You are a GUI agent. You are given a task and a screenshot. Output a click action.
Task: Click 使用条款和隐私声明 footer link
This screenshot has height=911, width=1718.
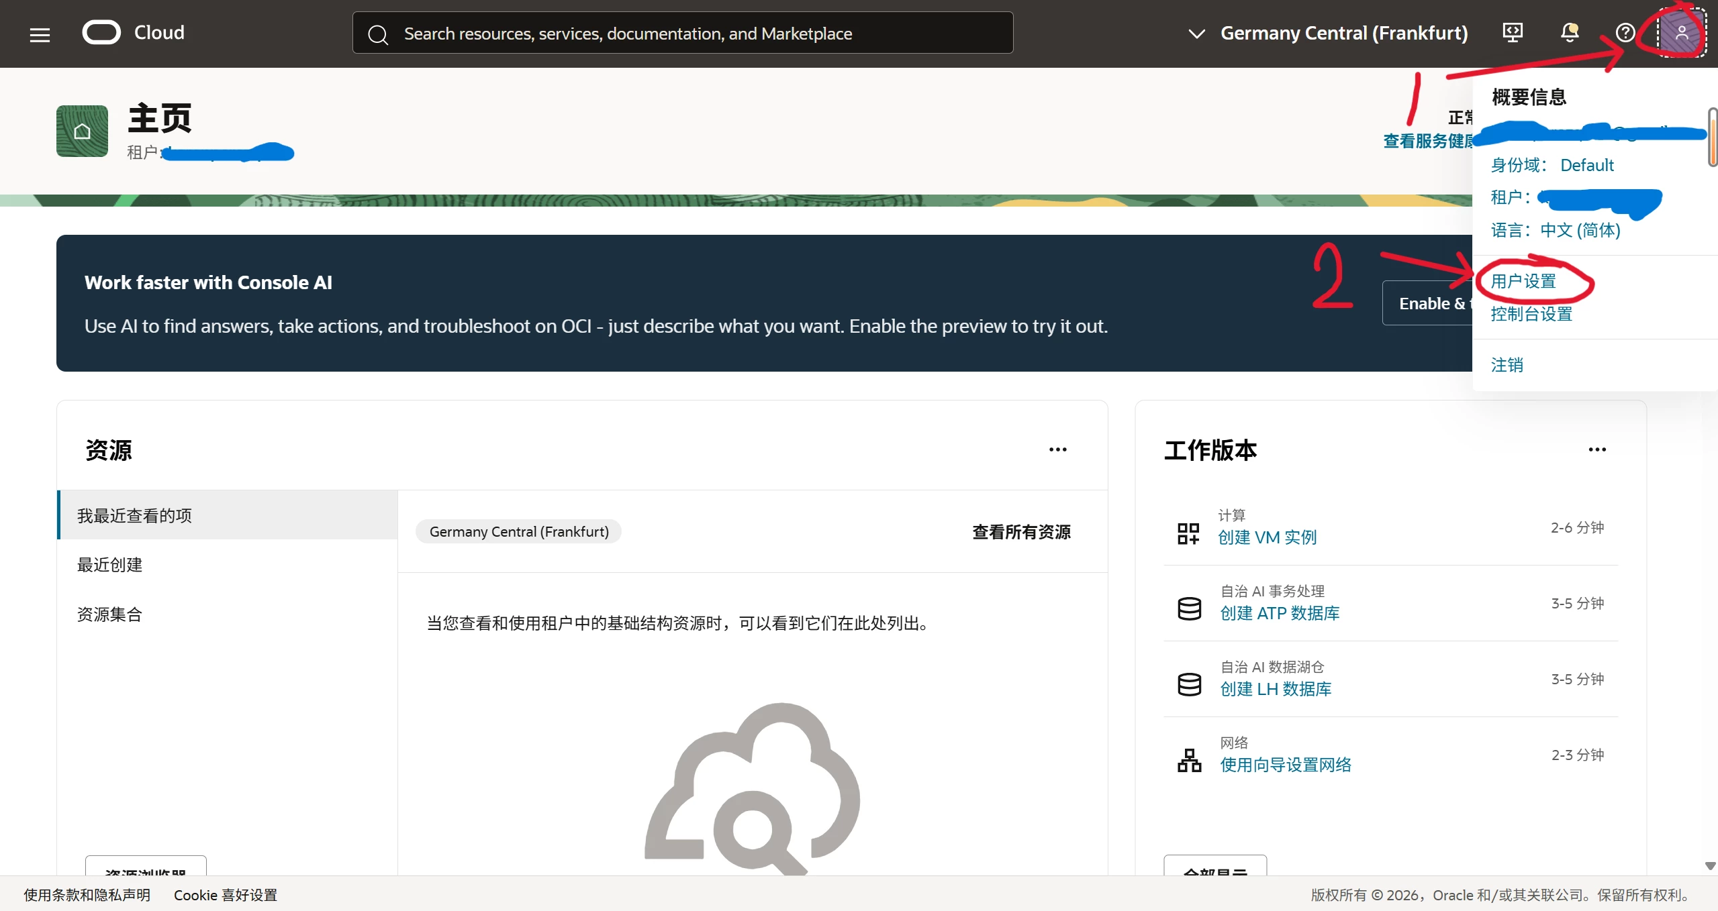click(x=87, y=895)
